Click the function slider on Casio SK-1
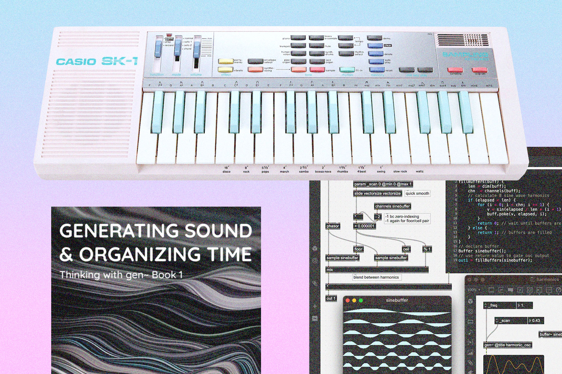562x374 pixels. tap(158, 50)
